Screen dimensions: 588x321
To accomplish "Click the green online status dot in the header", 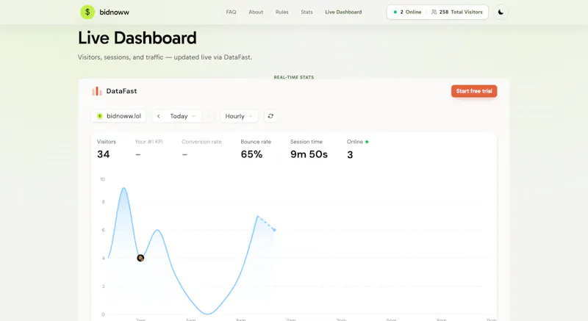I will pyautogui.click(x=395, y=12).
